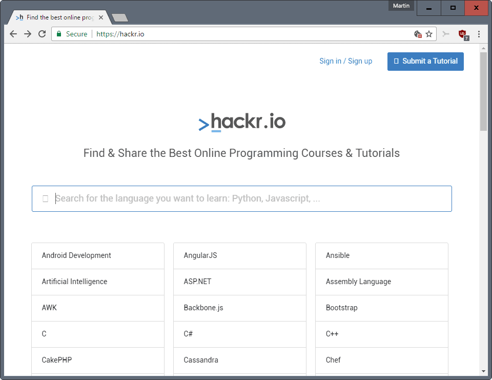Select Bootstrap from the topic list
The width and height of the screenshot is (492, 380).
click(x=341, y=308)
